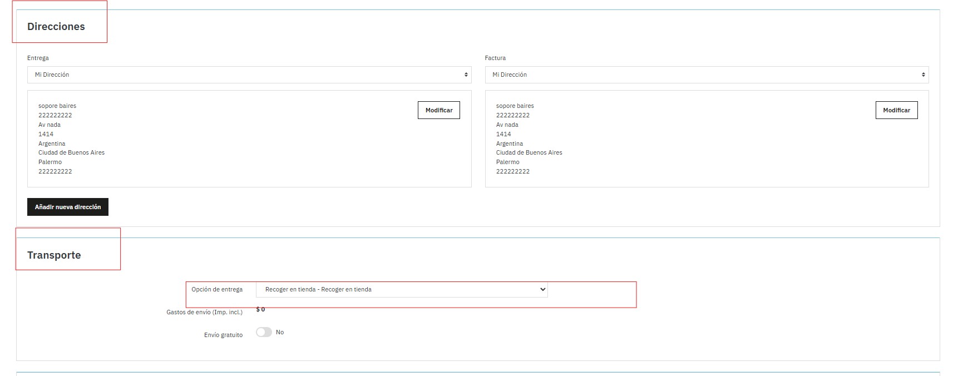Open the Factura address dropdown
The height and width of the screenshot is (376, 953).
point(707,75)
